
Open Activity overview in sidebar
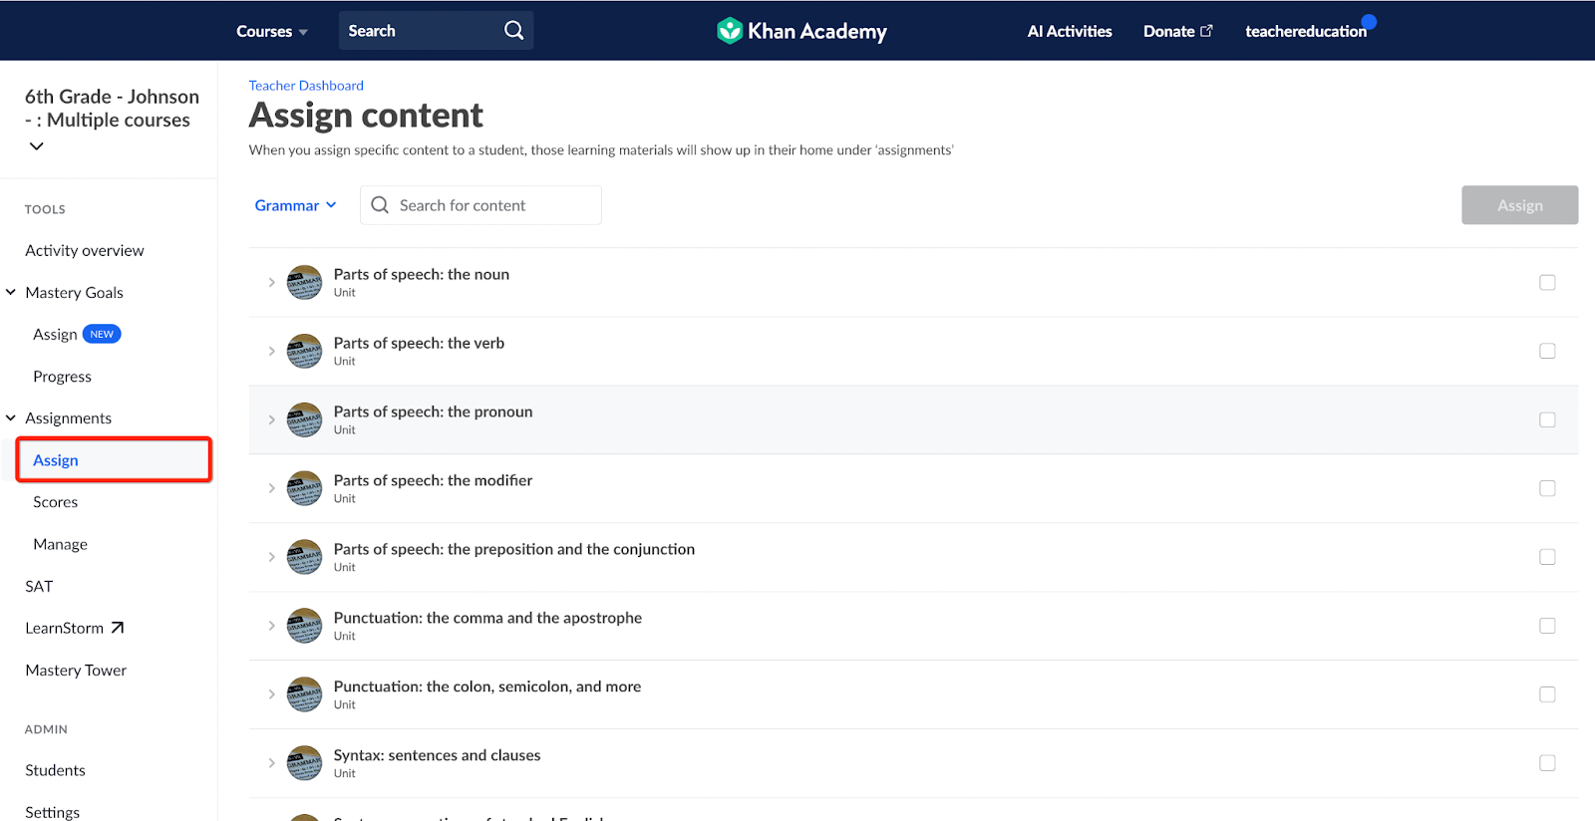(85, 250)
